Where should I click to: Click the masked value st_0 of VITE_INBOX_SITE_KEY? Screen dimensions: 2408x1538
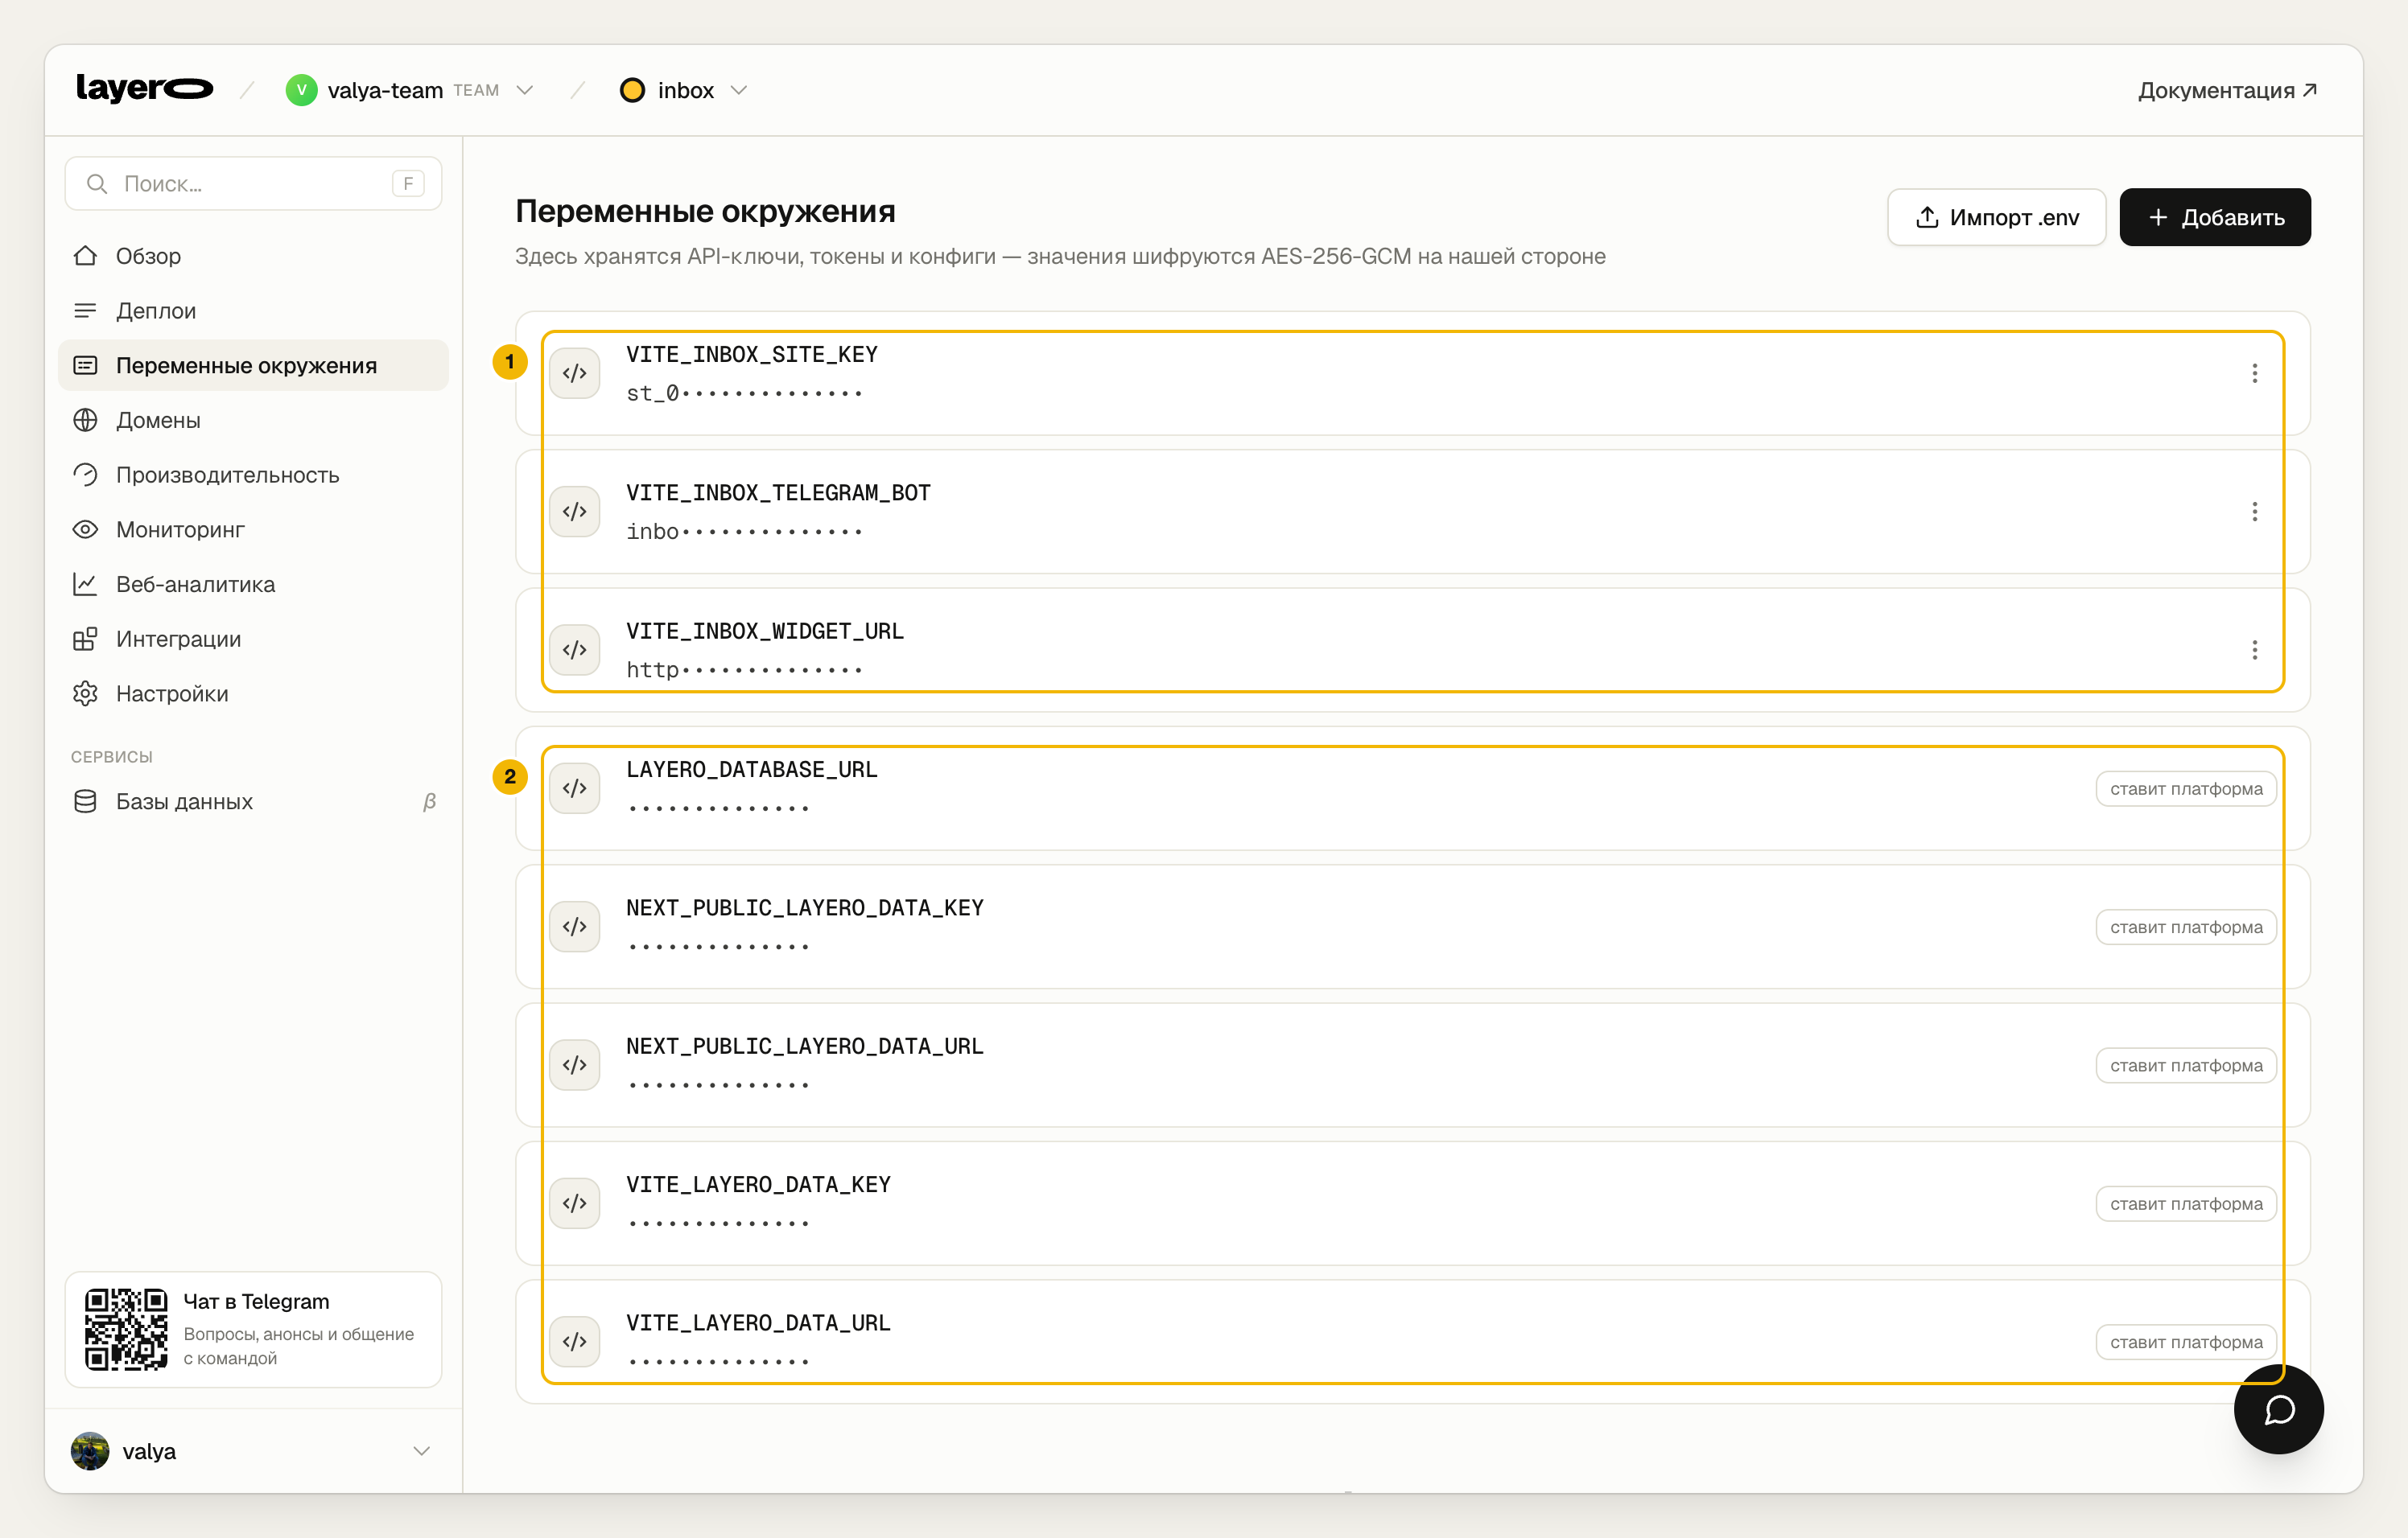click(x=744, y=393)
